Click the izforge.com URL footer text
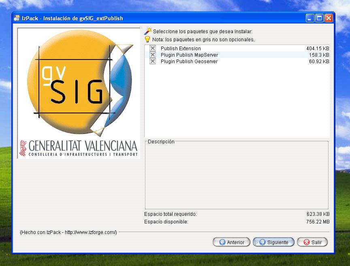This screenshot has height=266, width=350. [x=68, y=232]
